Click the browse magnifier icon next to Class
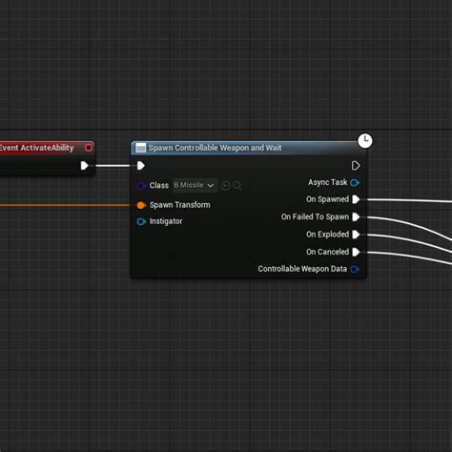452x452 pixels. click(x=237, y=185)
